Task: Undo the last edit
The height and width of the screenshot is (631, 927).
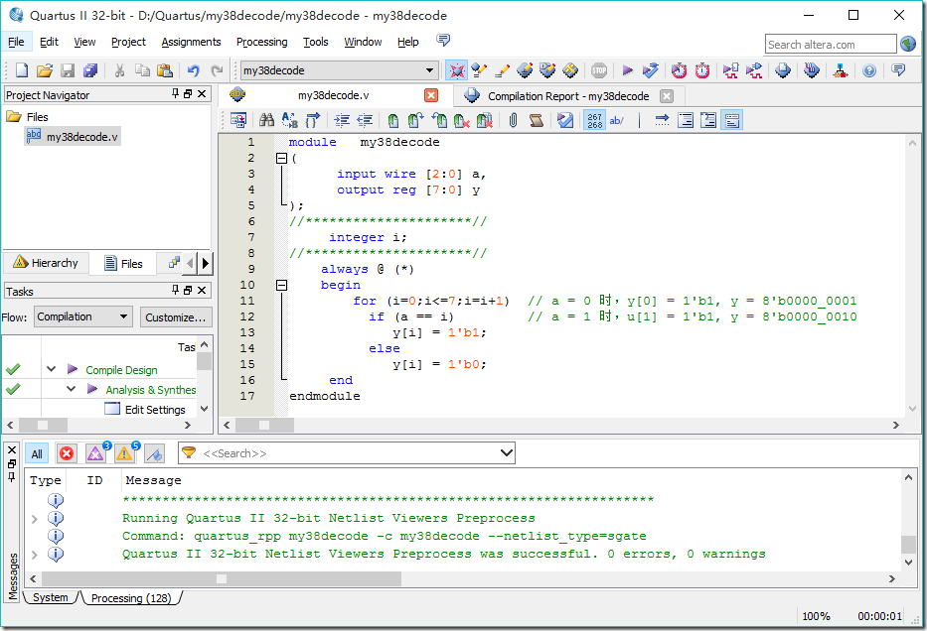Action: 194,70
